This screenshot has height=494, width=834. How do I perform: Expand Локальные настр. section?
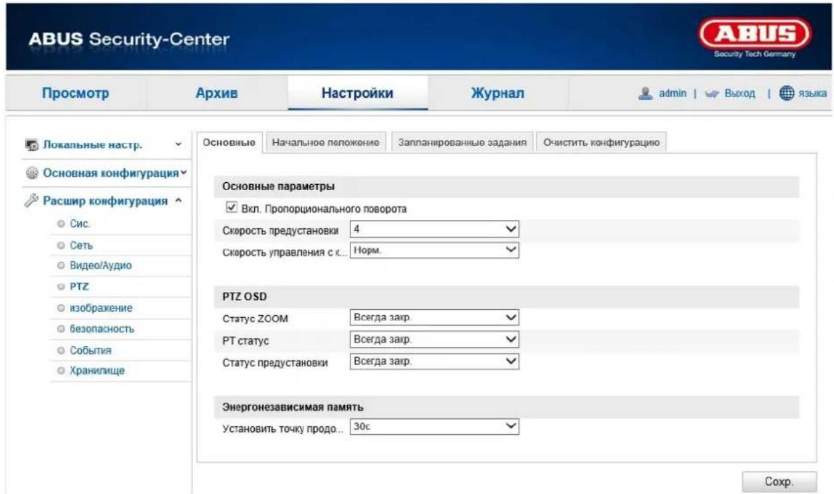(178, 144)
